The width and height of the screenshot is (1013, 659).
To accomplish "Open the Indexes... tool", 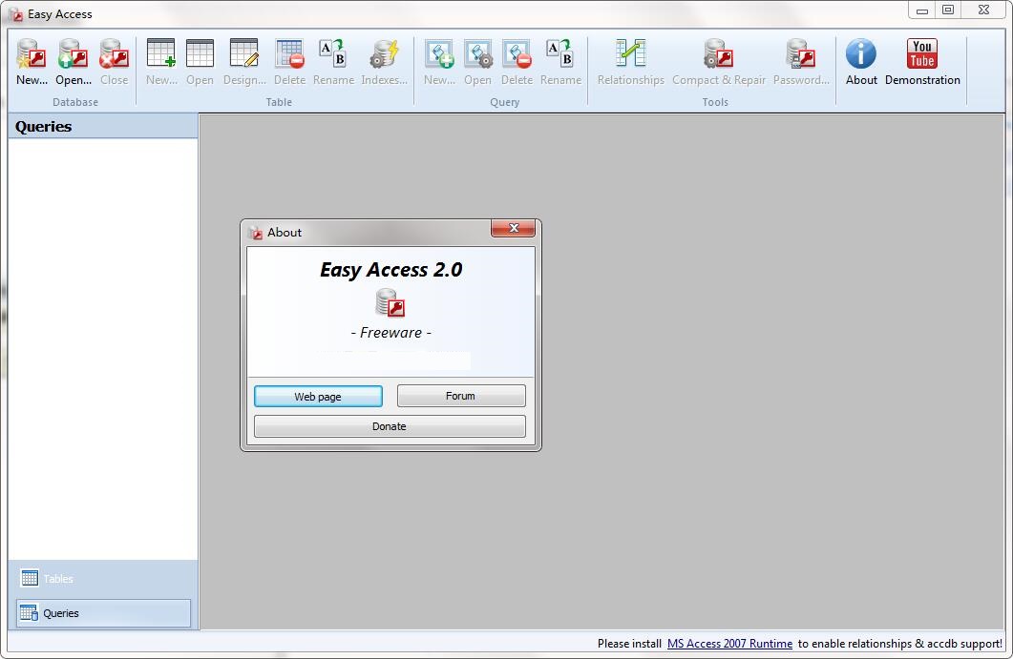I will pyautogui.click(x=384, y=62).
